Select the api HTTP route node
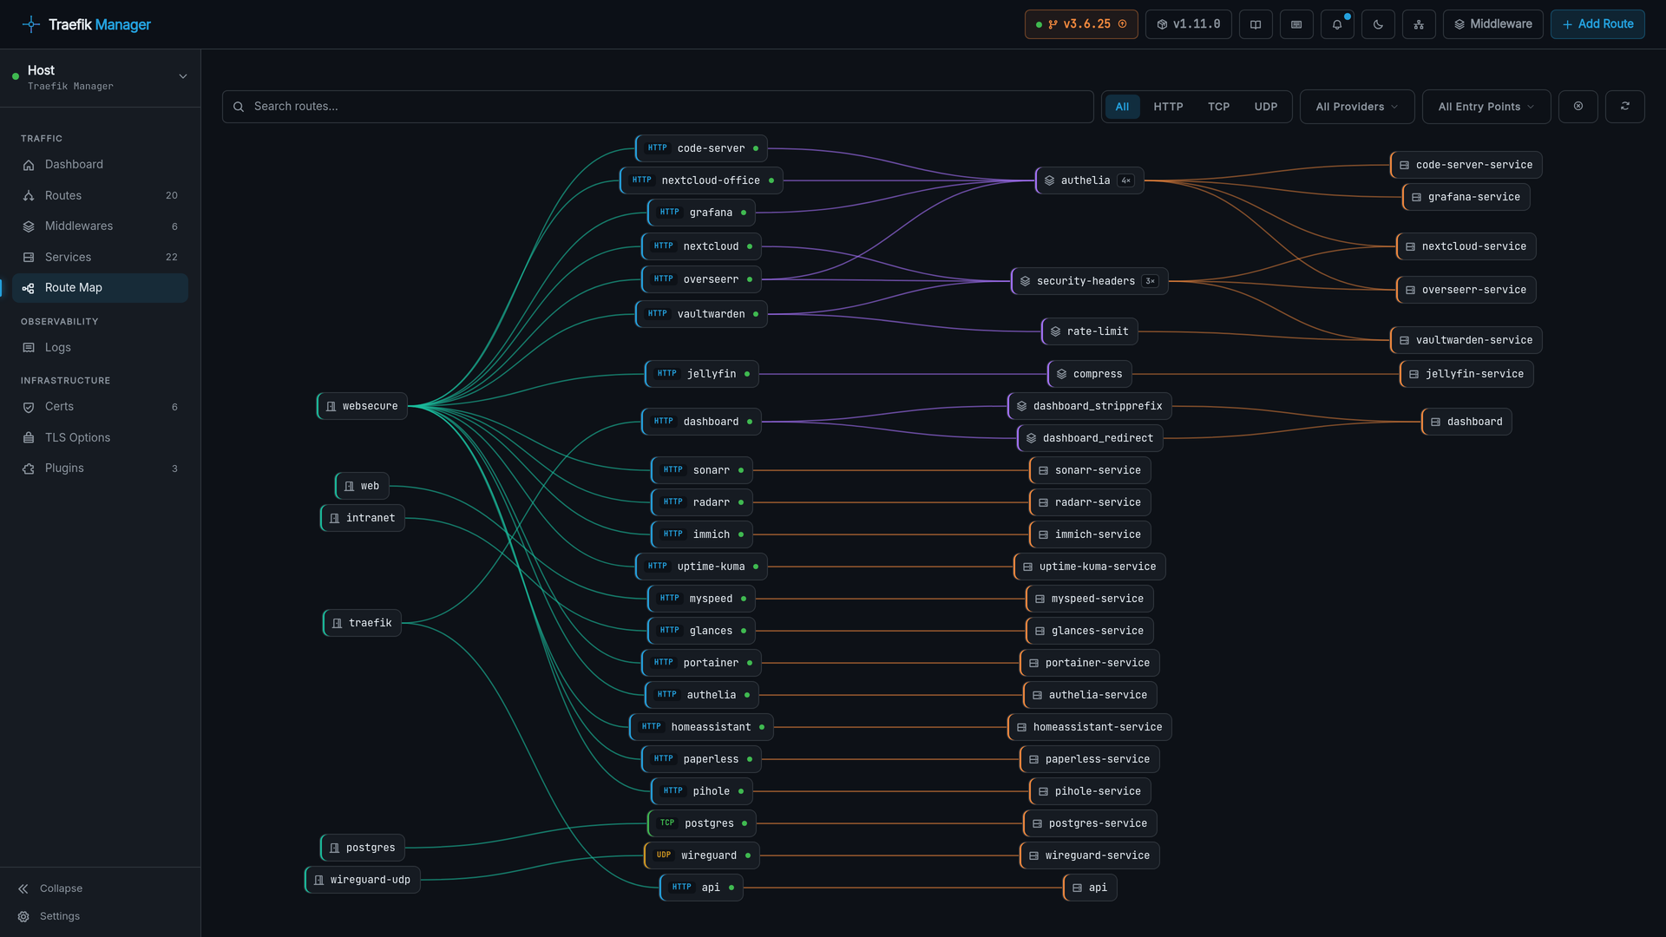Image resolution: width=1666 pixels, height=937 pixels. 701,888
